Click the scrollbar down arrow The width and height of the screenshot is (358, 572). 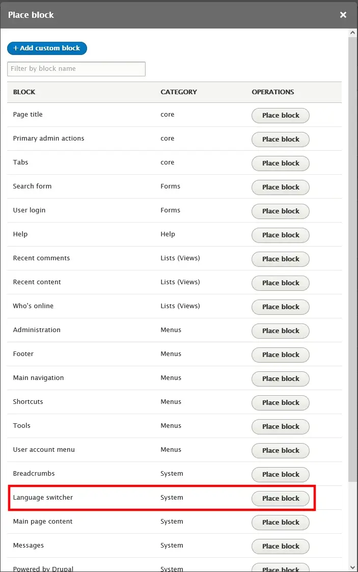pos(352,567)
